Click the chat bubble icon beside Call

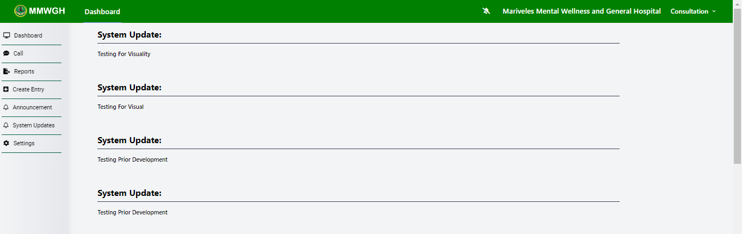(x=7, y=53)
